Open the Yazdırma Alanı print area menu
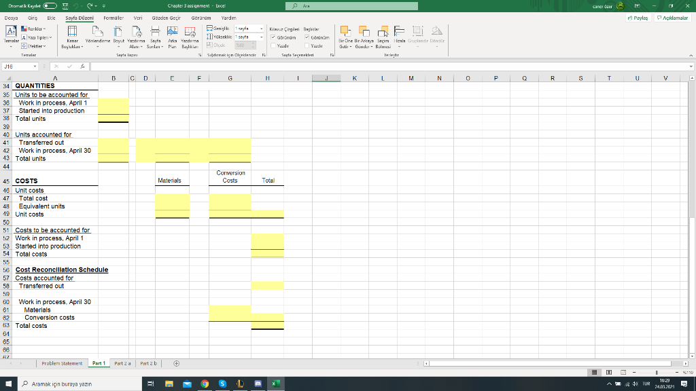696x391 pixels. click(x=136, y=37)
